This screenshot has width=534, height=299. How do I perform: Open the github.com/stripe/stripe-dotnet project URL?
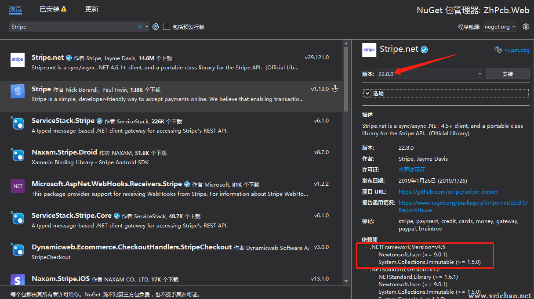click(448, 191)
